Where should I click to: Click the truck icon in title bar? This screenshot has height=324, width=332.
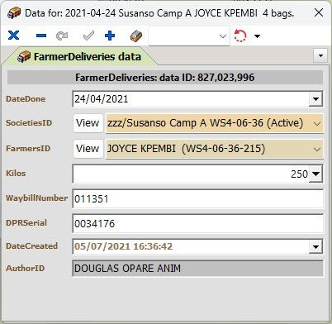coord(14,12)
